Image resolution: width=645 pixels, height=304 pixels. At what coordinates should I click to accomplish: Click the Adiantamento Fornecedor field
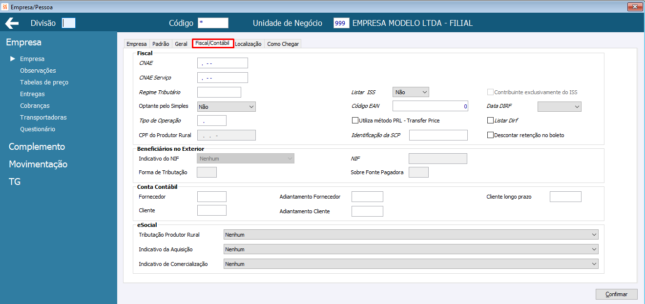(367, 197)
